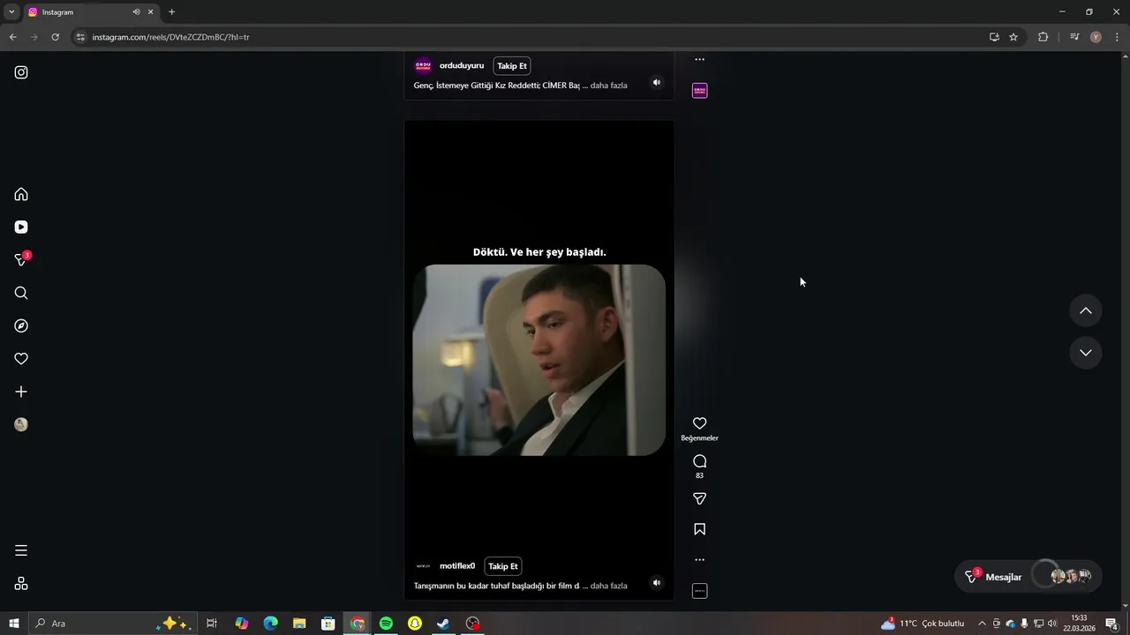Go back in browser history

[x=12, y=37]
